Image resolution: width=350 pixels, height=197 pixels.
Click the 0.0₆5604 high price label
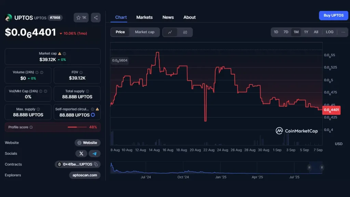click(120, 61)
